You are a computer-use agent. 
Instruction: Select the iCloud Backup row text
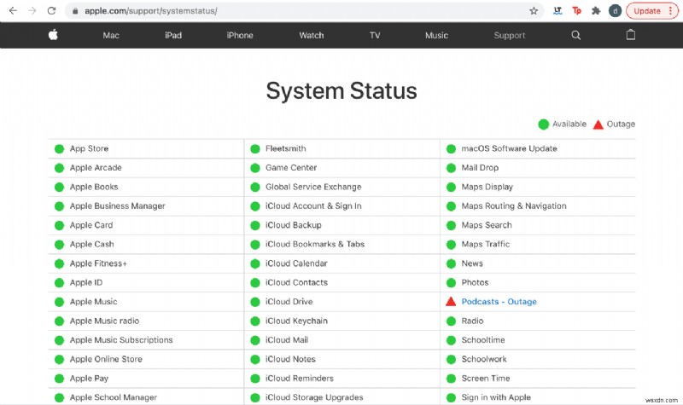[294, 225]
